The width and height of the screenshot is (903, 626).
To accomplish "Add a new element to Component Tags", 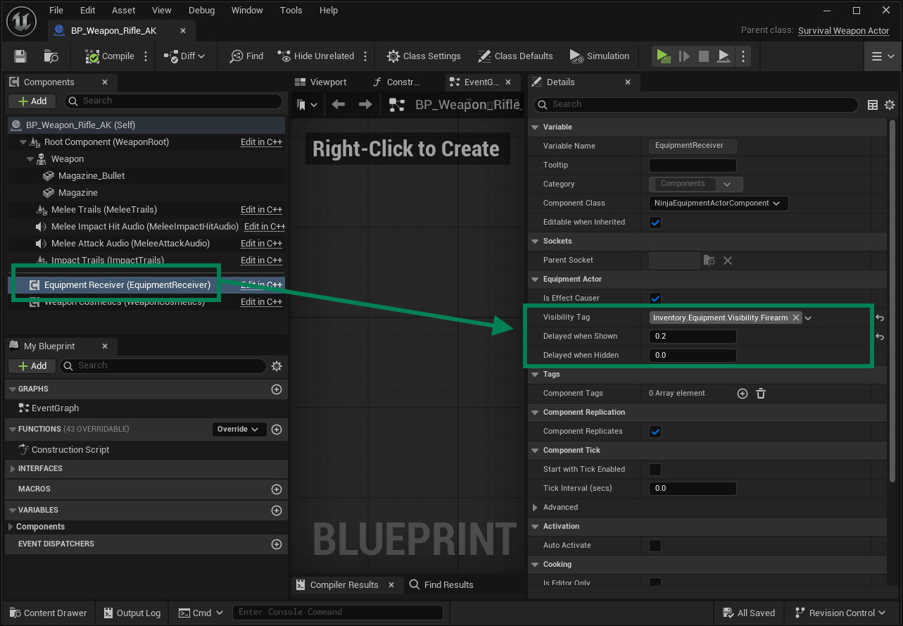I will point(742,394).
